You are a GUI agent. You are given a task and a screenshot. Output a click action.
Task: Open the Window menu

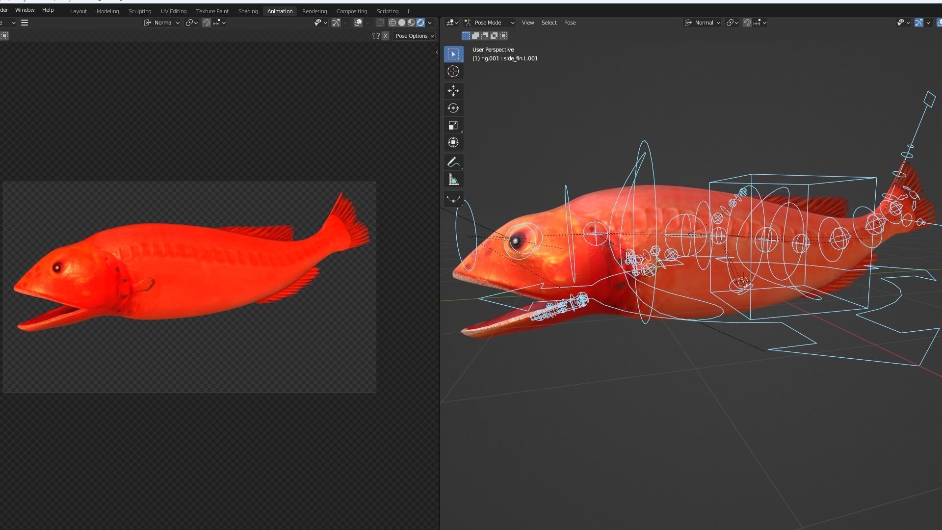(x=25, y=10)
